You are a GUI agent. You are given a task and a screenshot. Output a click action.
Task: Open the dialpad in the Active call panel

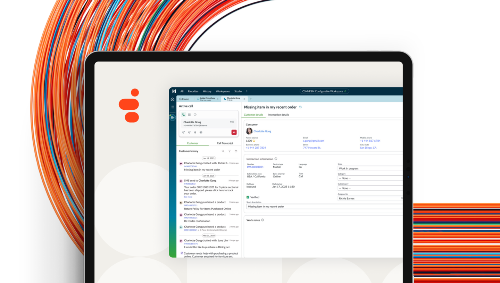tap(189, 115)
